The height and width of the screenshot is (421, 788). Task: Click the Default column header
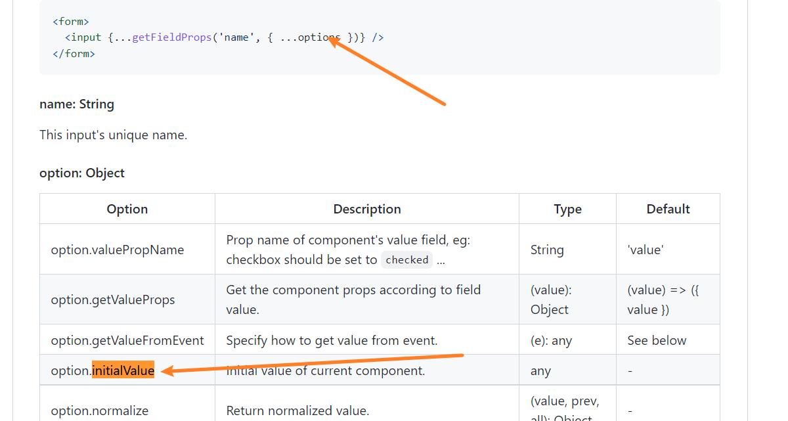pyautogui.click(x=668, y=209)
